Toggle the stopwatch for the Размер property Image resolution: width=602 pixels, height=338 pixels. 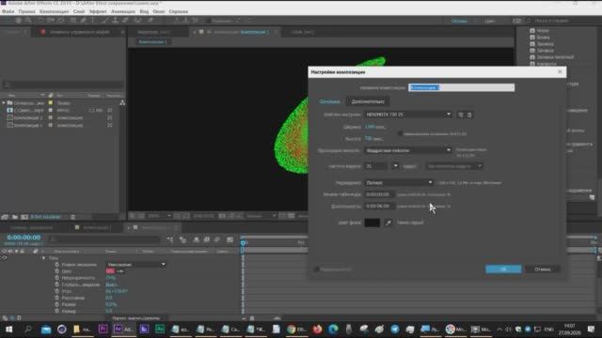coord(56,304)
